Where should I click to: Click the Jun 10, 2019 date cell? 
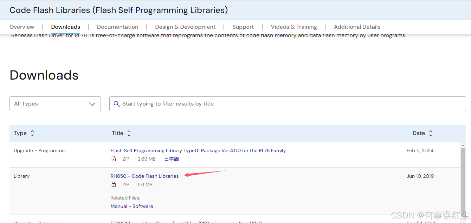[420, 176]
